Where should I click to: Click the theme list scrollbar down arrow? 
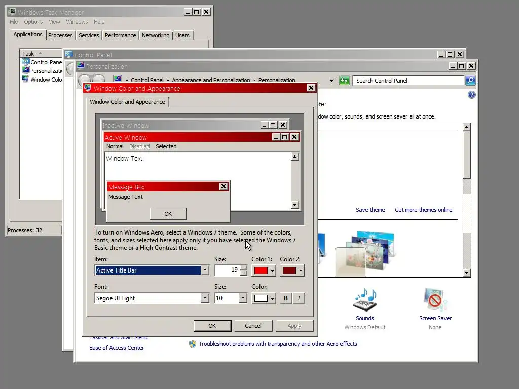click(x=467, y=273)
